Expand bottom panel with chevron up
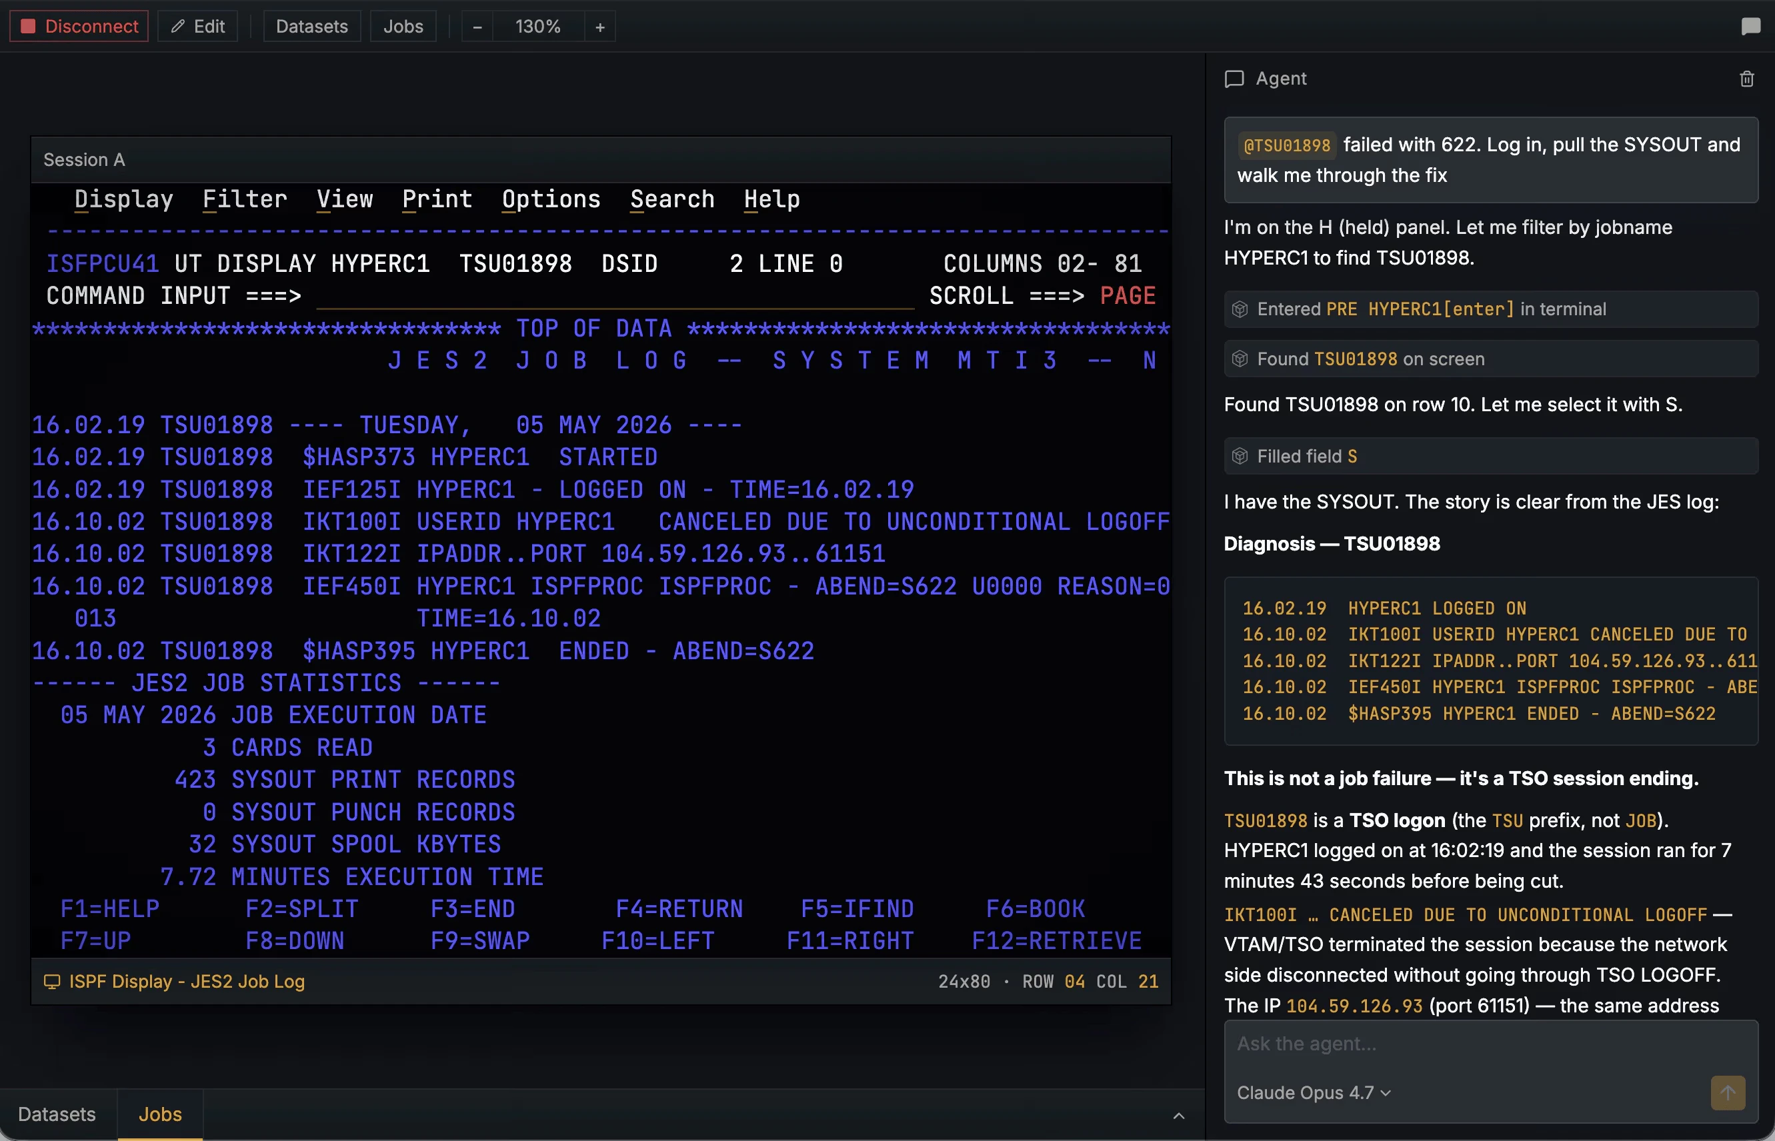The height and width of the screenshot is (1141, 1775). [x=1178, y=1116]
